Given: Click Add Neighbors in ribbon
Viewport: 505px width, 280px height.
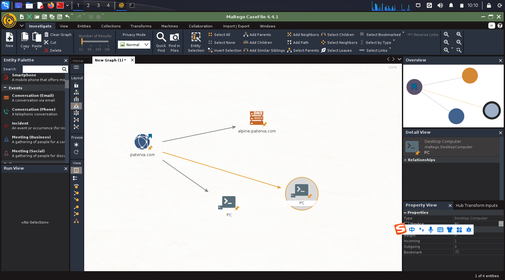Looking at the screenshot, I should pos(303,34).
